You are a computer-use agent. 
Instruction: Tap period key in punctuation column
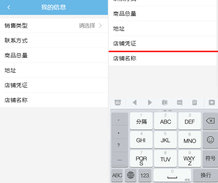pos(119,132)
